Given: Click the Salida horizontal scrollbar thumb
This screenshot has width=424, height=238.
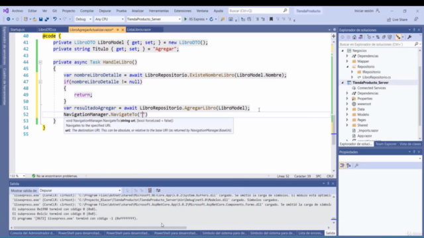Looking at the screenshot, I should point(100,227).
